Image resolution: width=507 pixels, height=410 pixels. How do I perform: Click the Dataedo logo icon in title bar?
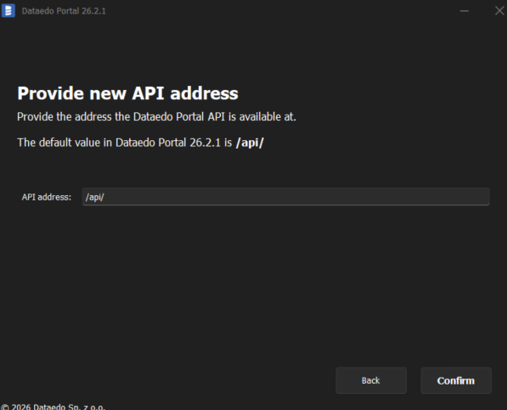[x=8, y=10]
